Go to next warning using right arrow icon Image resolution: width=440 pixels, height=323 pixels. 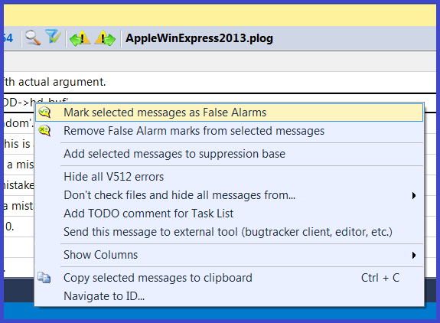(105, 38)
